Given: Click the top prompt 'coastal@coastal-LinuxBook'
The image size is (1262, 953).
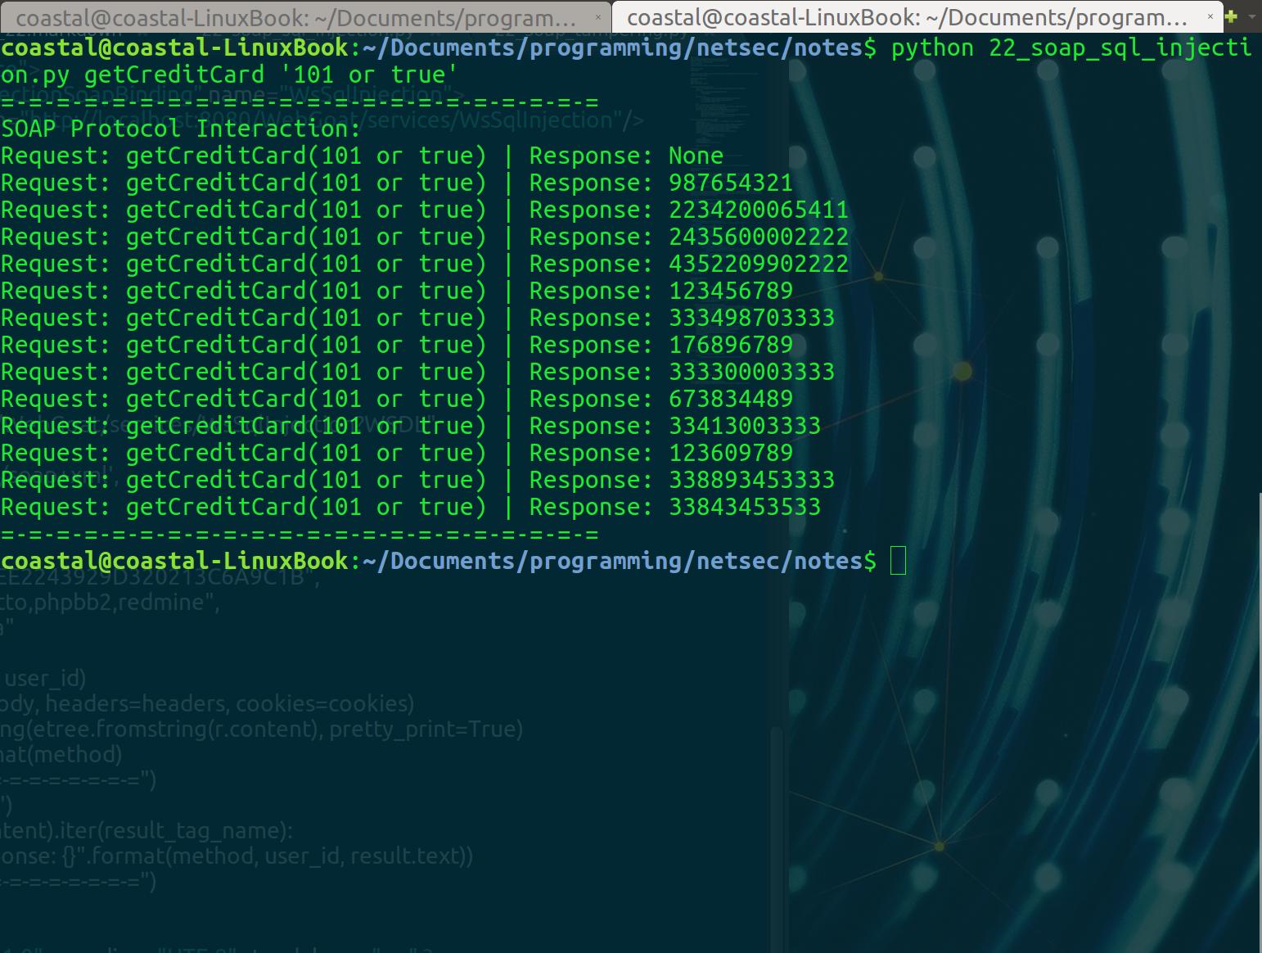Looking at the screenshot, I should 175,48.
